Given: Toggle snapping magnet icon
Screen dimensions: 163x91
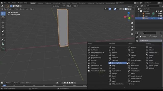Looking at the screenshot, I should pos(68,6).
